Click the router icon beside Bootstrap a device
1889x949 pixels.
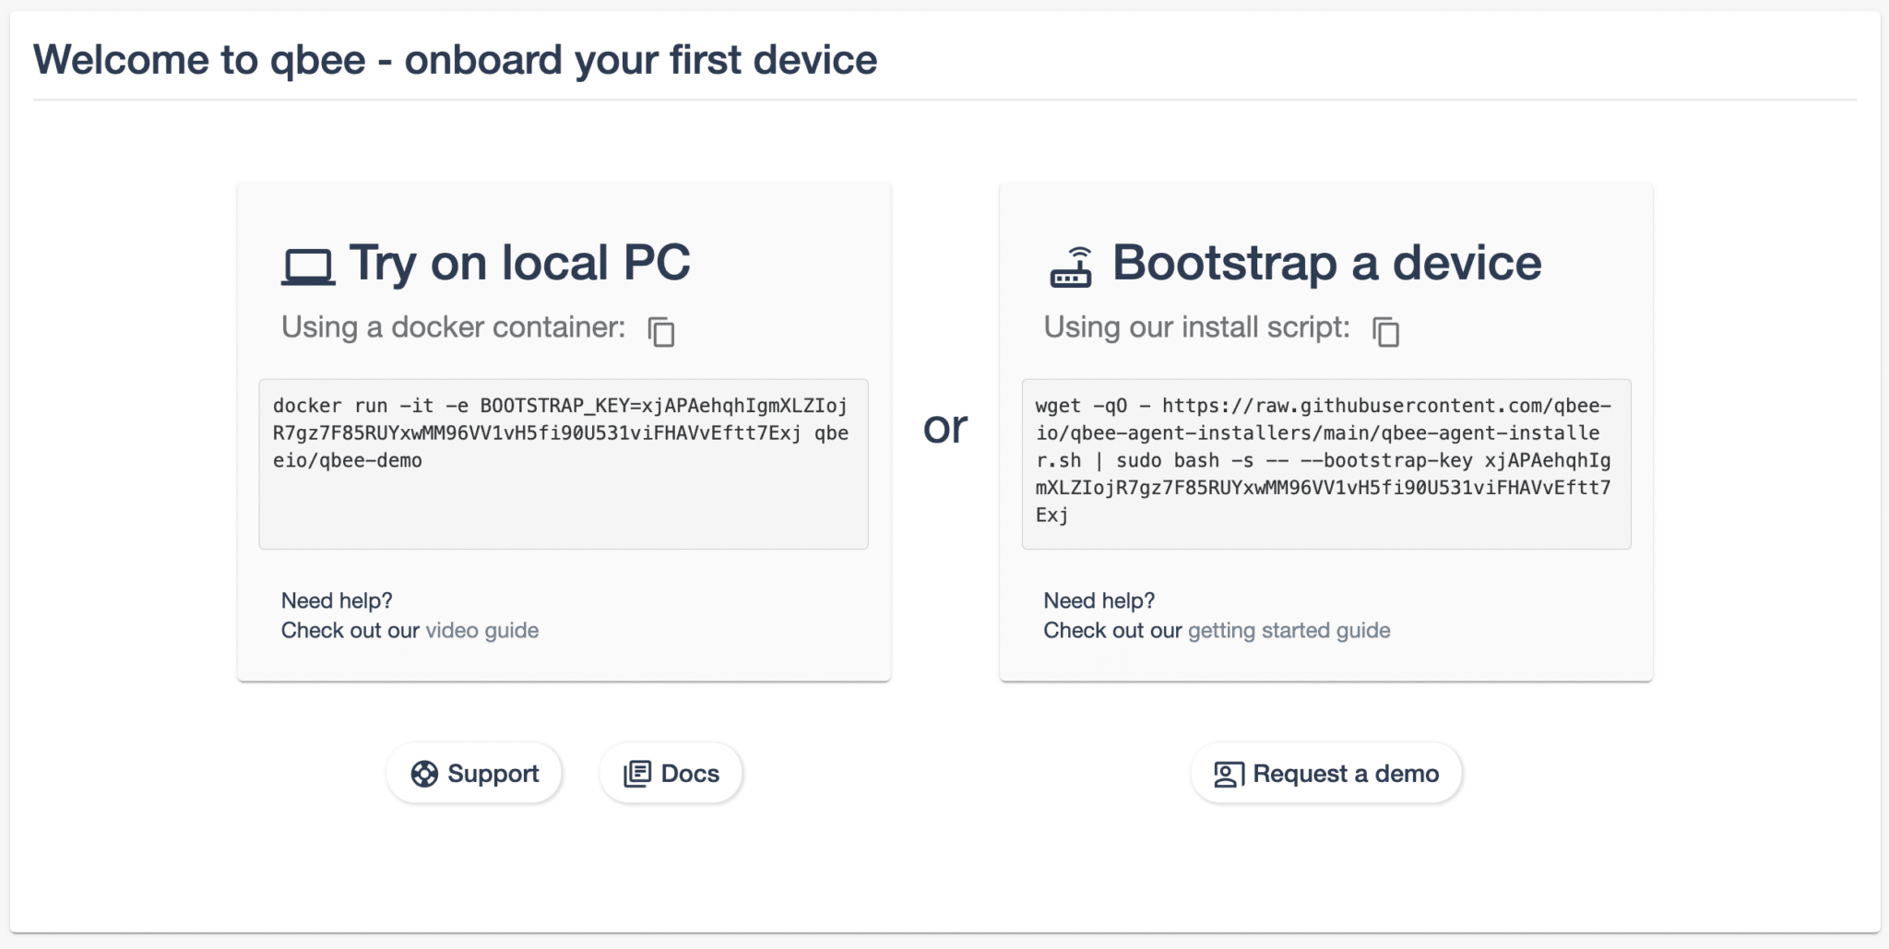(1071, 267)
